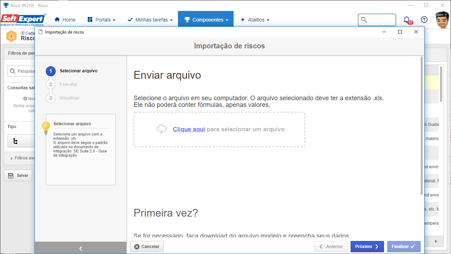Click the Pesquisa field in background window
Viewport: 451px width, 254px height.
21,71
